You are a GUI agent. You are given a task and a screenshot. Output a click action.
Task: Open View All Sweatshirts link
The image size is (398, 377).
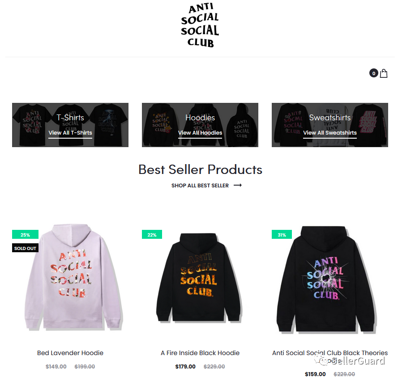(x=330, y=133)
